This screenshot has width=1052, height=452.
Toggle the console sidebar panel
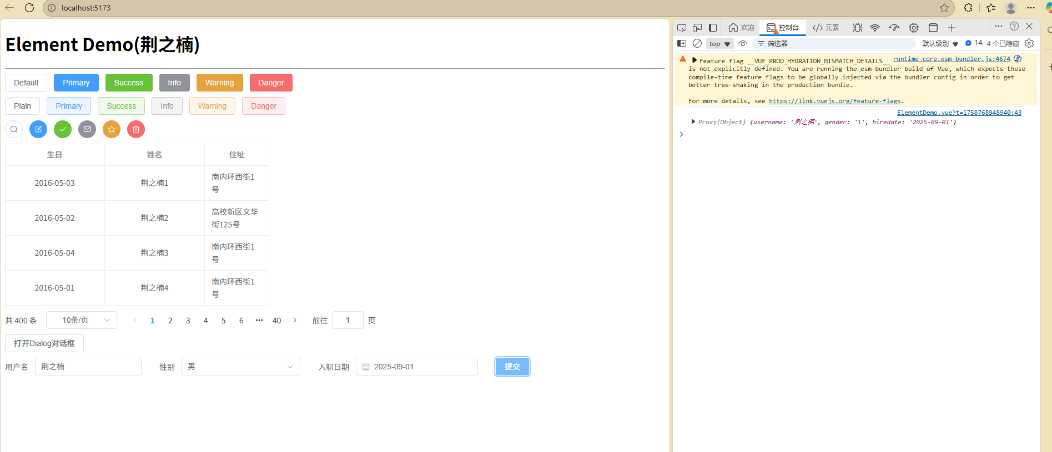pos(682,43)
